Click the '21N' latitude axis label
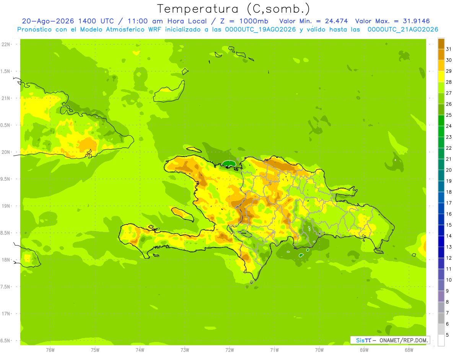The width and height of the screenshot is (459, 355). pyautogui.click(x=7, y=98)
